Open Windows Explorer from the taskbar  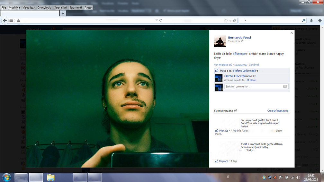[x=51, y=177]
